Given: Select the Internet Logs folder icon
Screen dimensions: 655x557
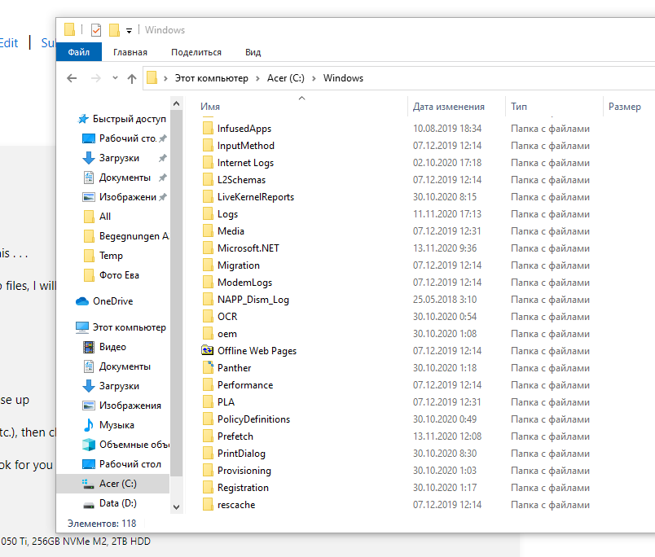Looking at the screenshot, I should 208,162.
